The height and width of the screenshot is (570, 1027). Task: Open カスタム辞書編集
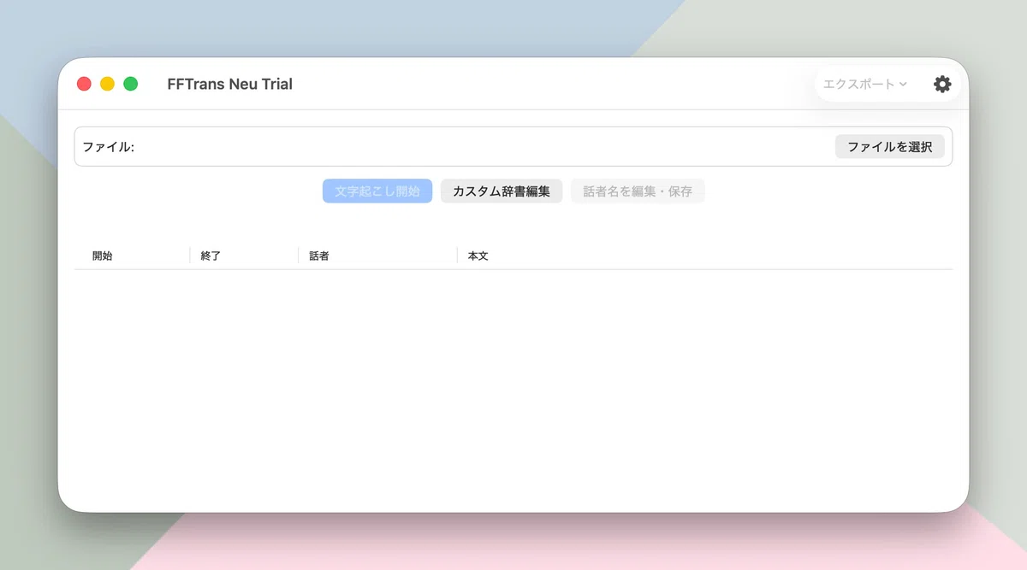click(502, 191)
